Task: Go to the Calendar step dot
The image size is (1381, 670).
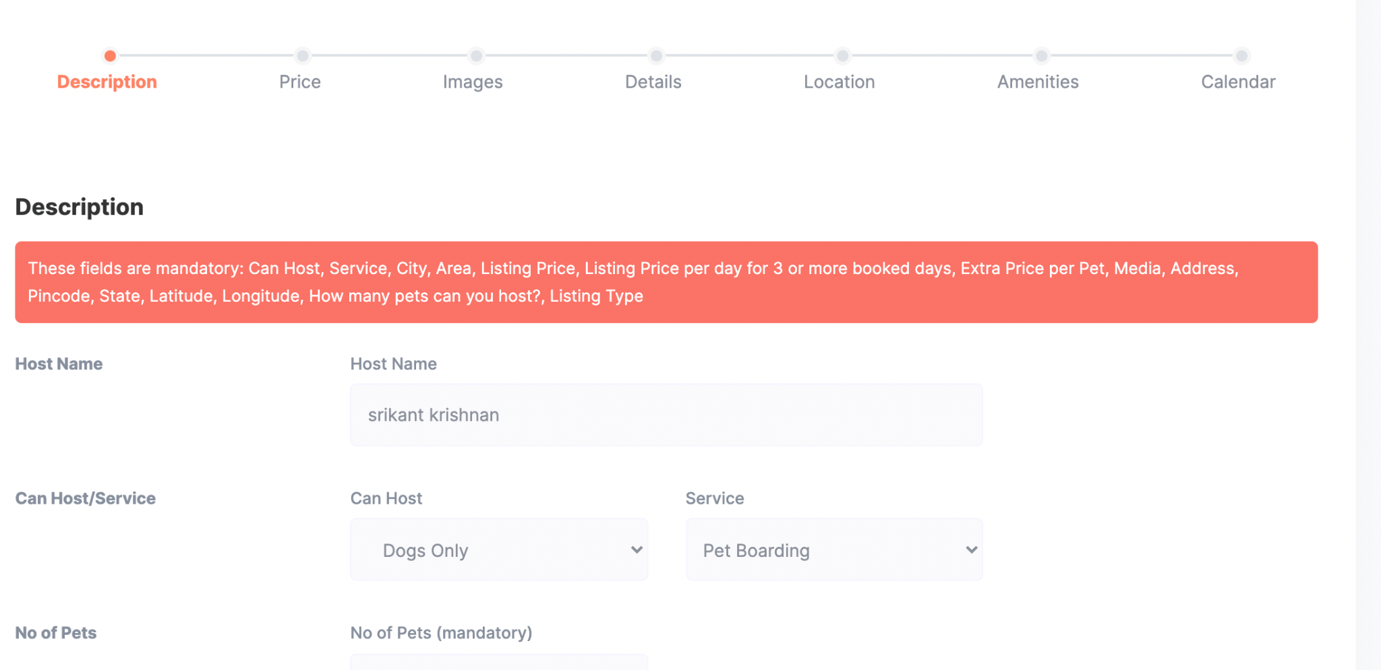Action: 1241,55
